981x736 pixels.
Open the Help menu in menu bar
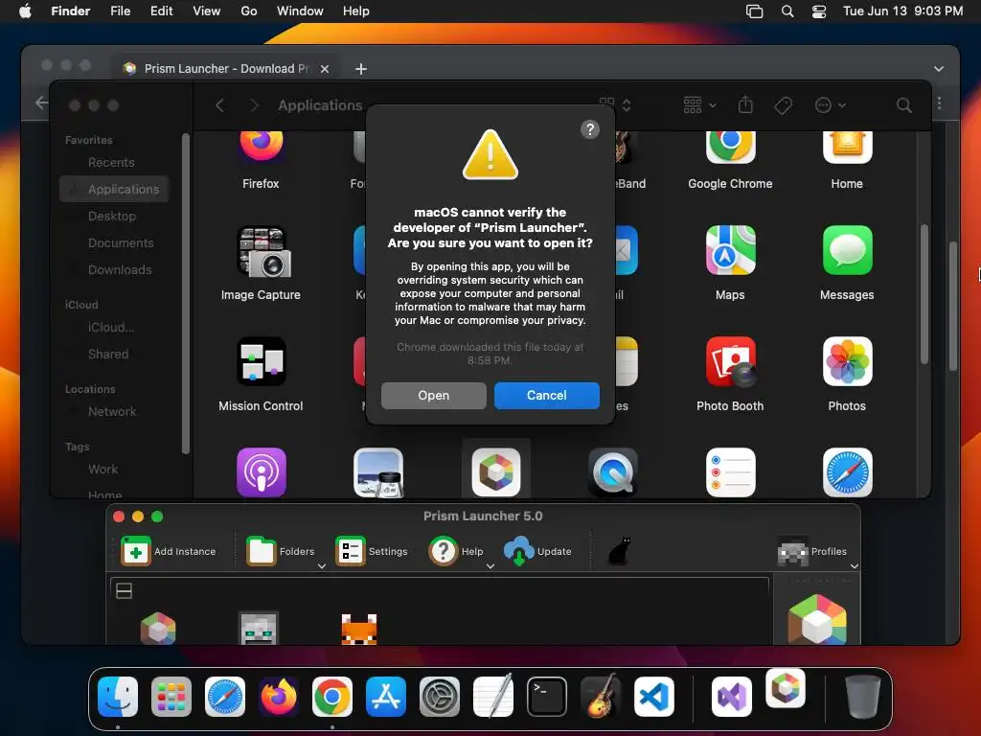[356, 11]
